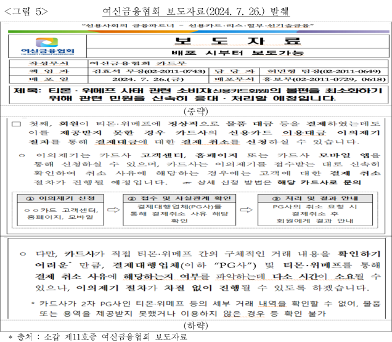Click step ① text '홈페이지, 모바일'

(x=60, y=217)
